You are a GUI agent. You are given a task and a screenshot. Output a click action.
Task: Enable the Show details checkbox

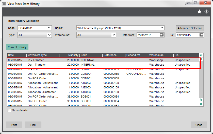[x=9, y=110]
